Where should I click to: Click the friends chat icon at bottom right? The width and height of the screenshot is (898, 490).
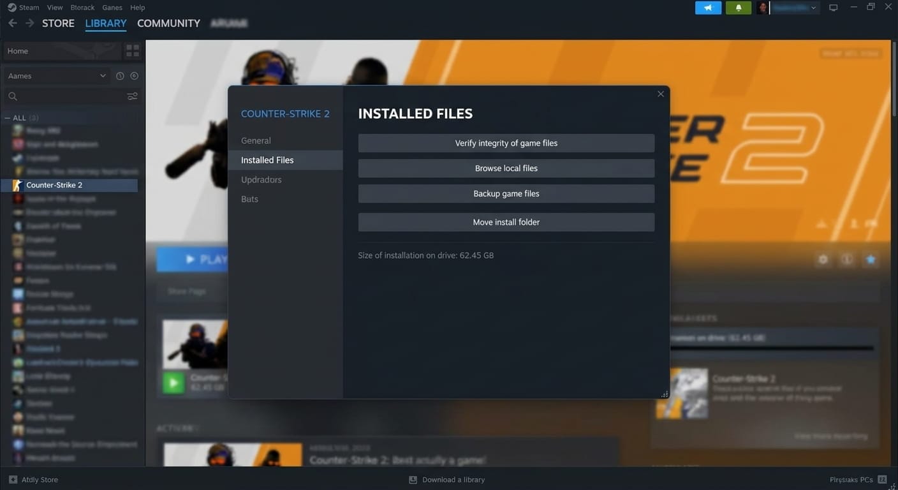click(x=882, y=480)
